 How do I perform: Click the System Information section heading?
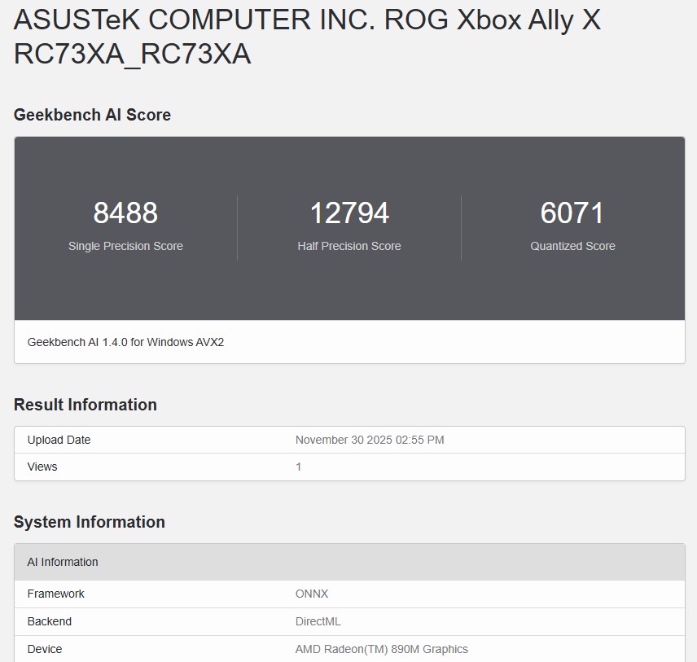point(90,522)
